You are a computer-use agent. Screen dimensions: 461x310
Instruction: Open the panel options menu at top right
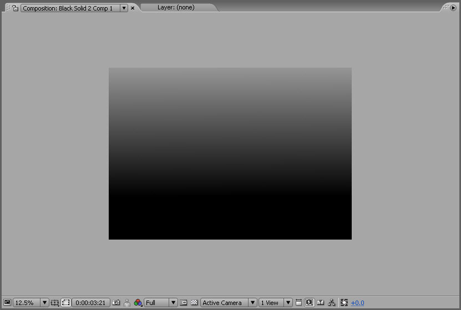click(x=453, y=8)
